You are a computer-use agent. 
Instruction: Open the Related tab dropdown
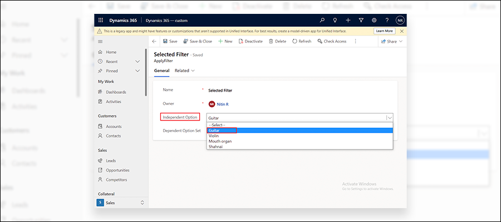click(185, 70)
